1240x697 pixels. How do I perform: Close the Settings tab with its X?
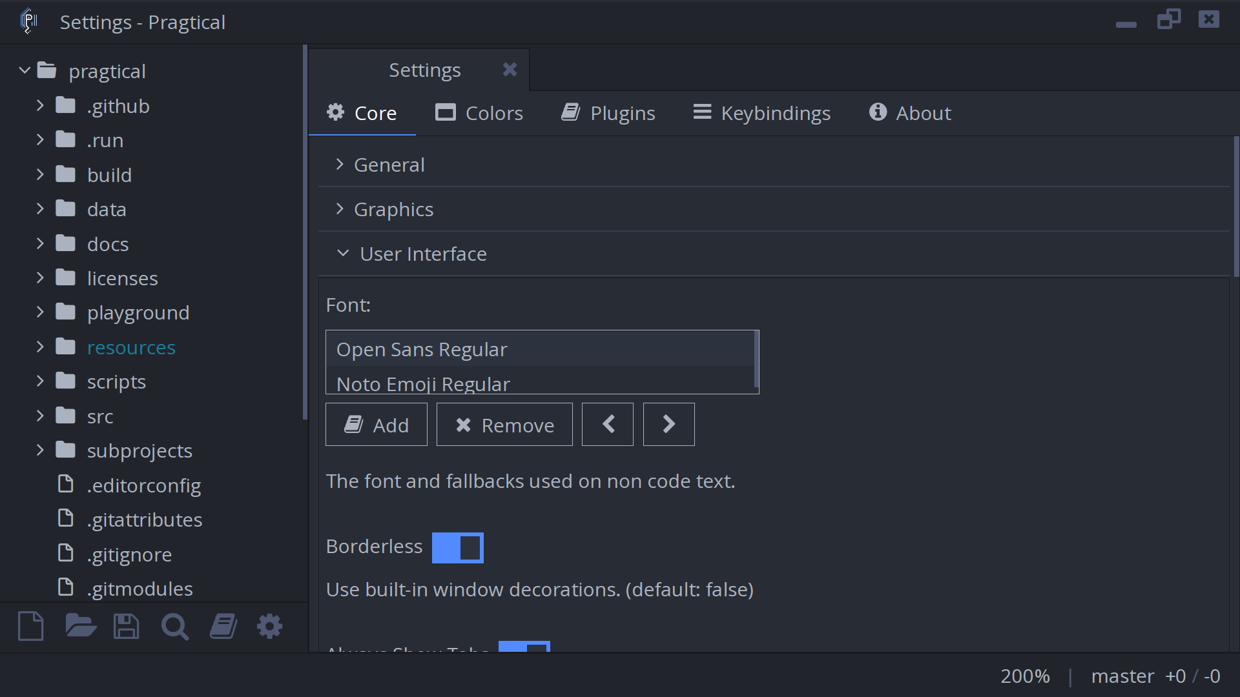point(510,70)
